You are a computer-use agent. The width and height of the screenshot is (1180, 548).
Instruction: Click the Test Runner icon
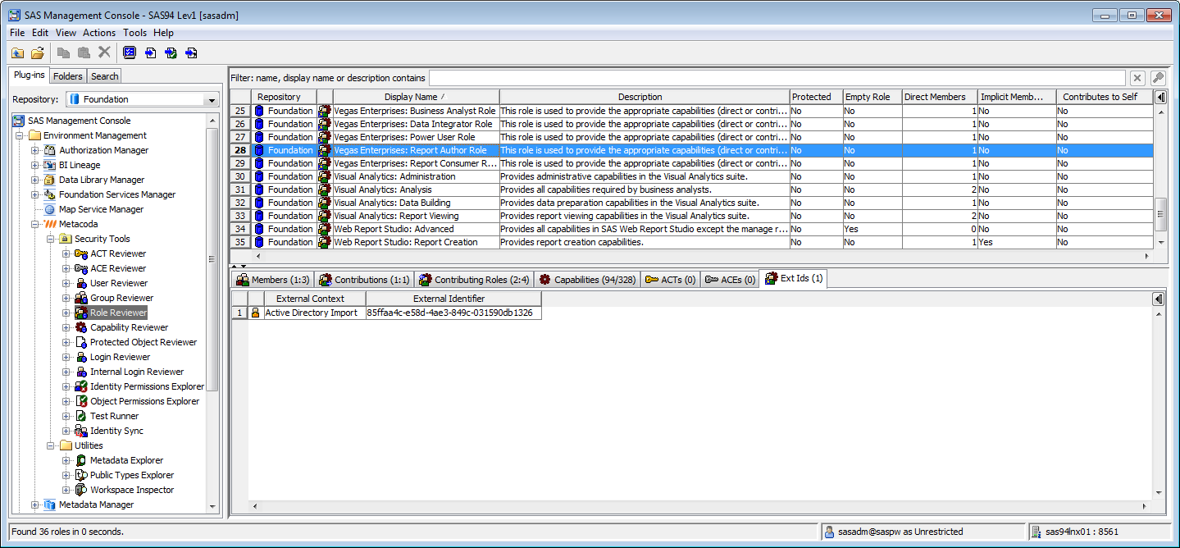pos(81,416)
